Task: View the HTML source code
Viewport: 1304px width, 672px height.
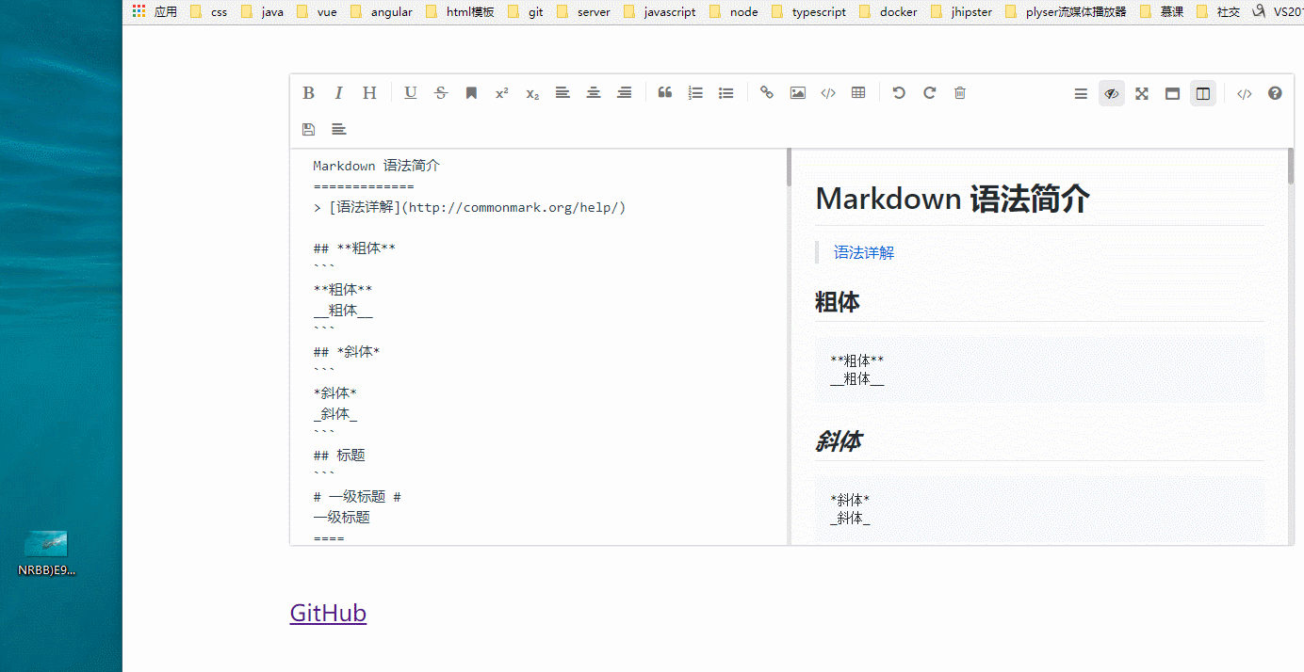Action: click(x=1245, y=94)
